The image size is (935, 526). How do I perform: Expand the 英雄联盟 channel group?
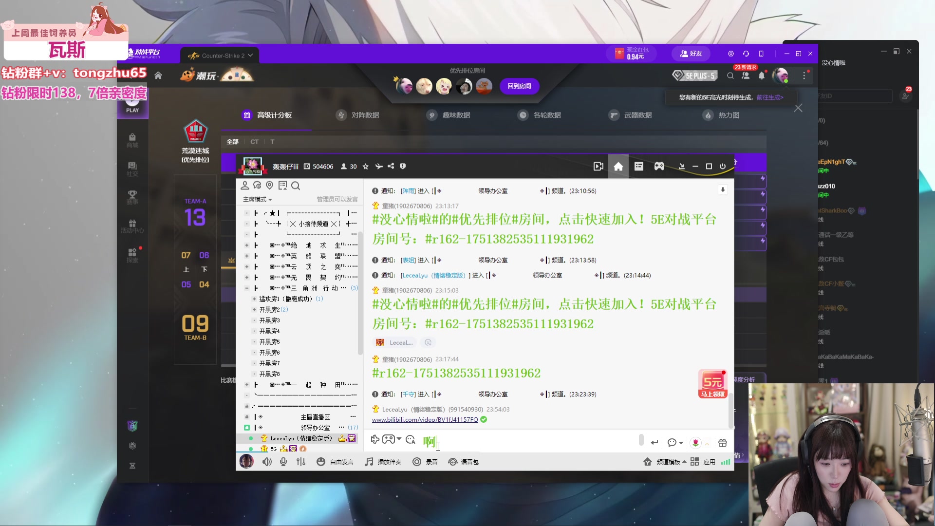click(x=247, y=256)
